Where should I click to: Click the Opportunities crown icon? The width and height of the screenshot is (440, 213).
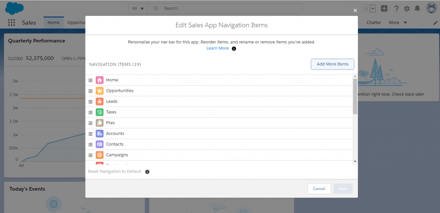coord(100,91)
